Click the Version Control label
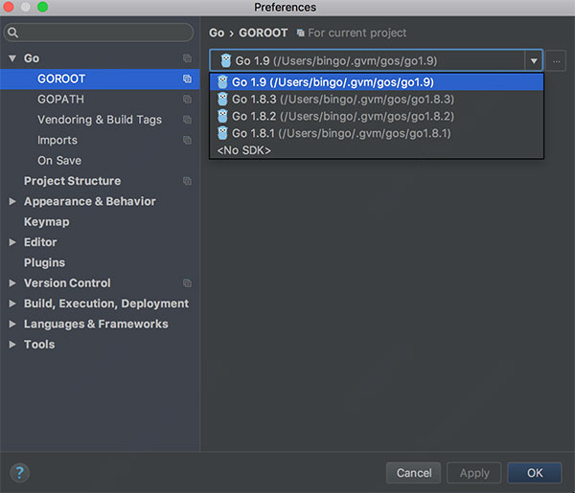The width and height of the screenshot is (575, 493). click(67, 283)
